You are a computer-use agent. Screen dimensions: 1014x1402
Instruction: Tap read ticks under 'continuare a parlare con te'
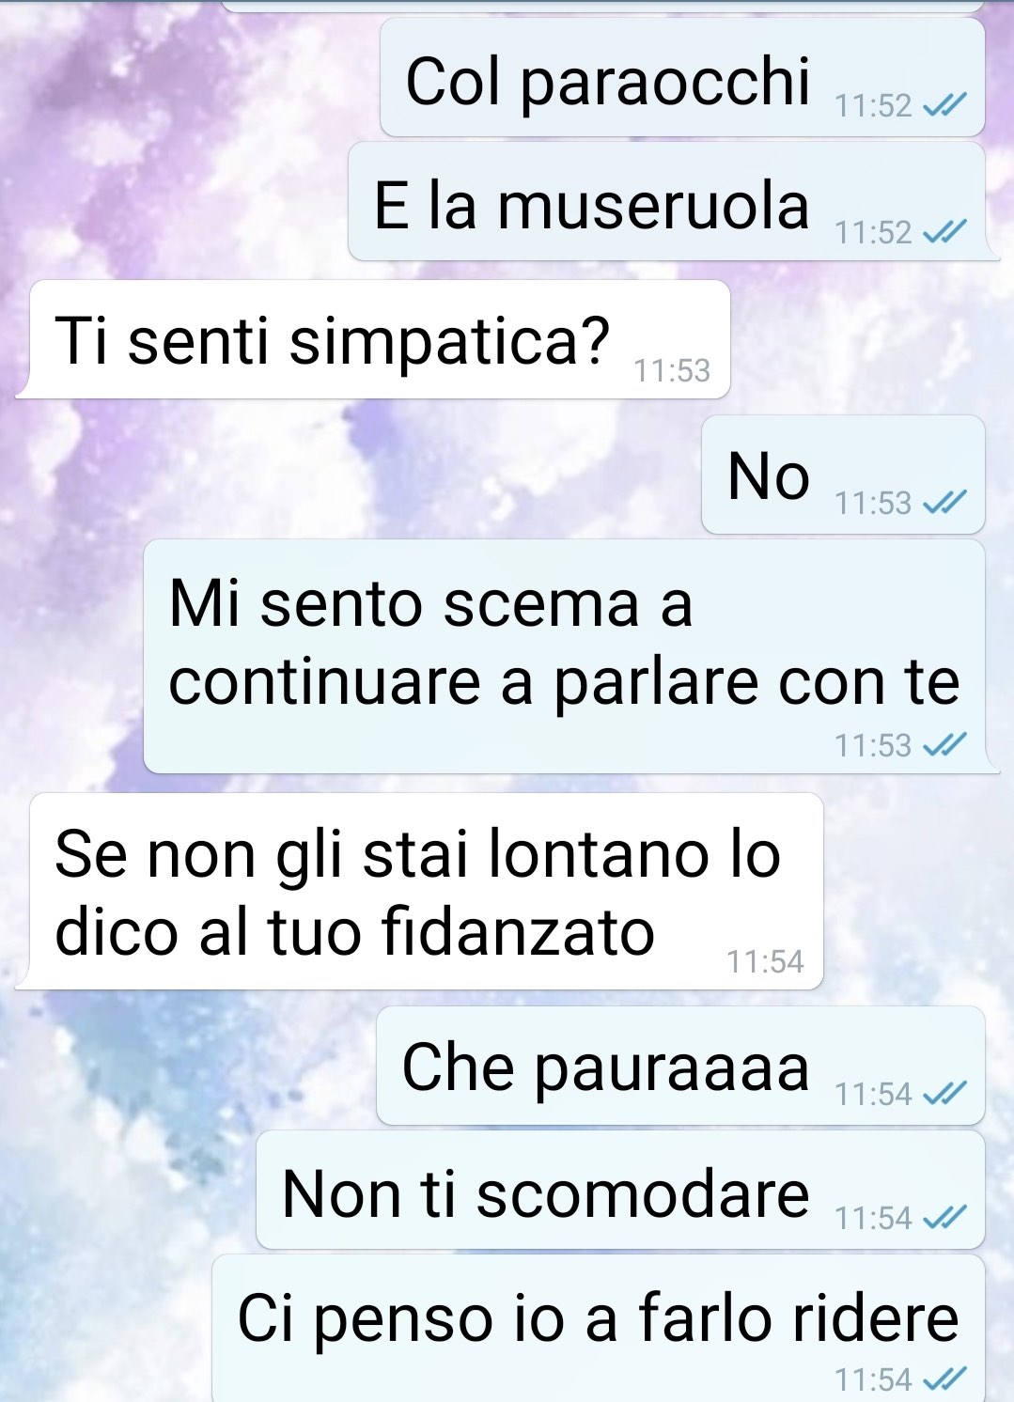(944, 745)
